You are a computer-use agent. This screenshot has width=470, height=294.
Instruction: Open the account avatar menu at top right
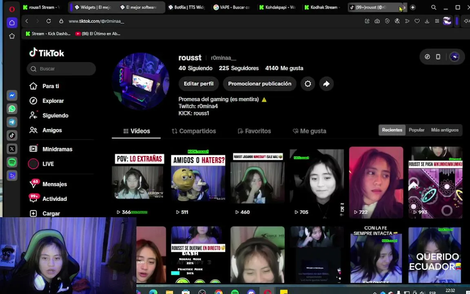[x=454, y=57]
